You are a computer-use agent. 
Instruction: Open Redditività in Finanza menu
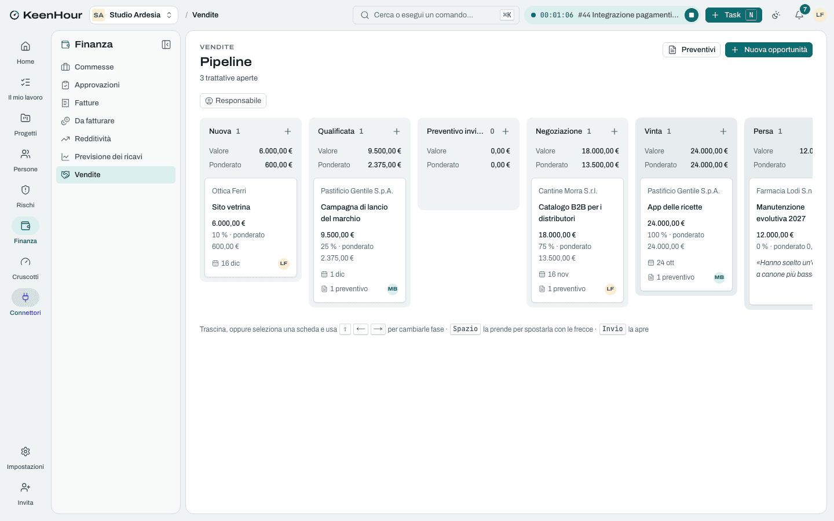pos(116,139)
